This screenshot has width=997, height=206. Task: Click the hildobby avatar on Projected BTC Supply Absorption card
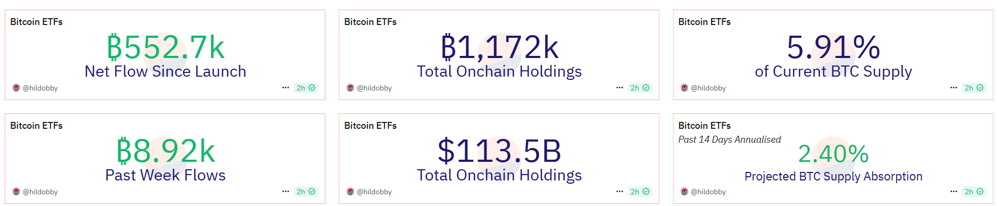pyautogui.click(x=684, y=192)
